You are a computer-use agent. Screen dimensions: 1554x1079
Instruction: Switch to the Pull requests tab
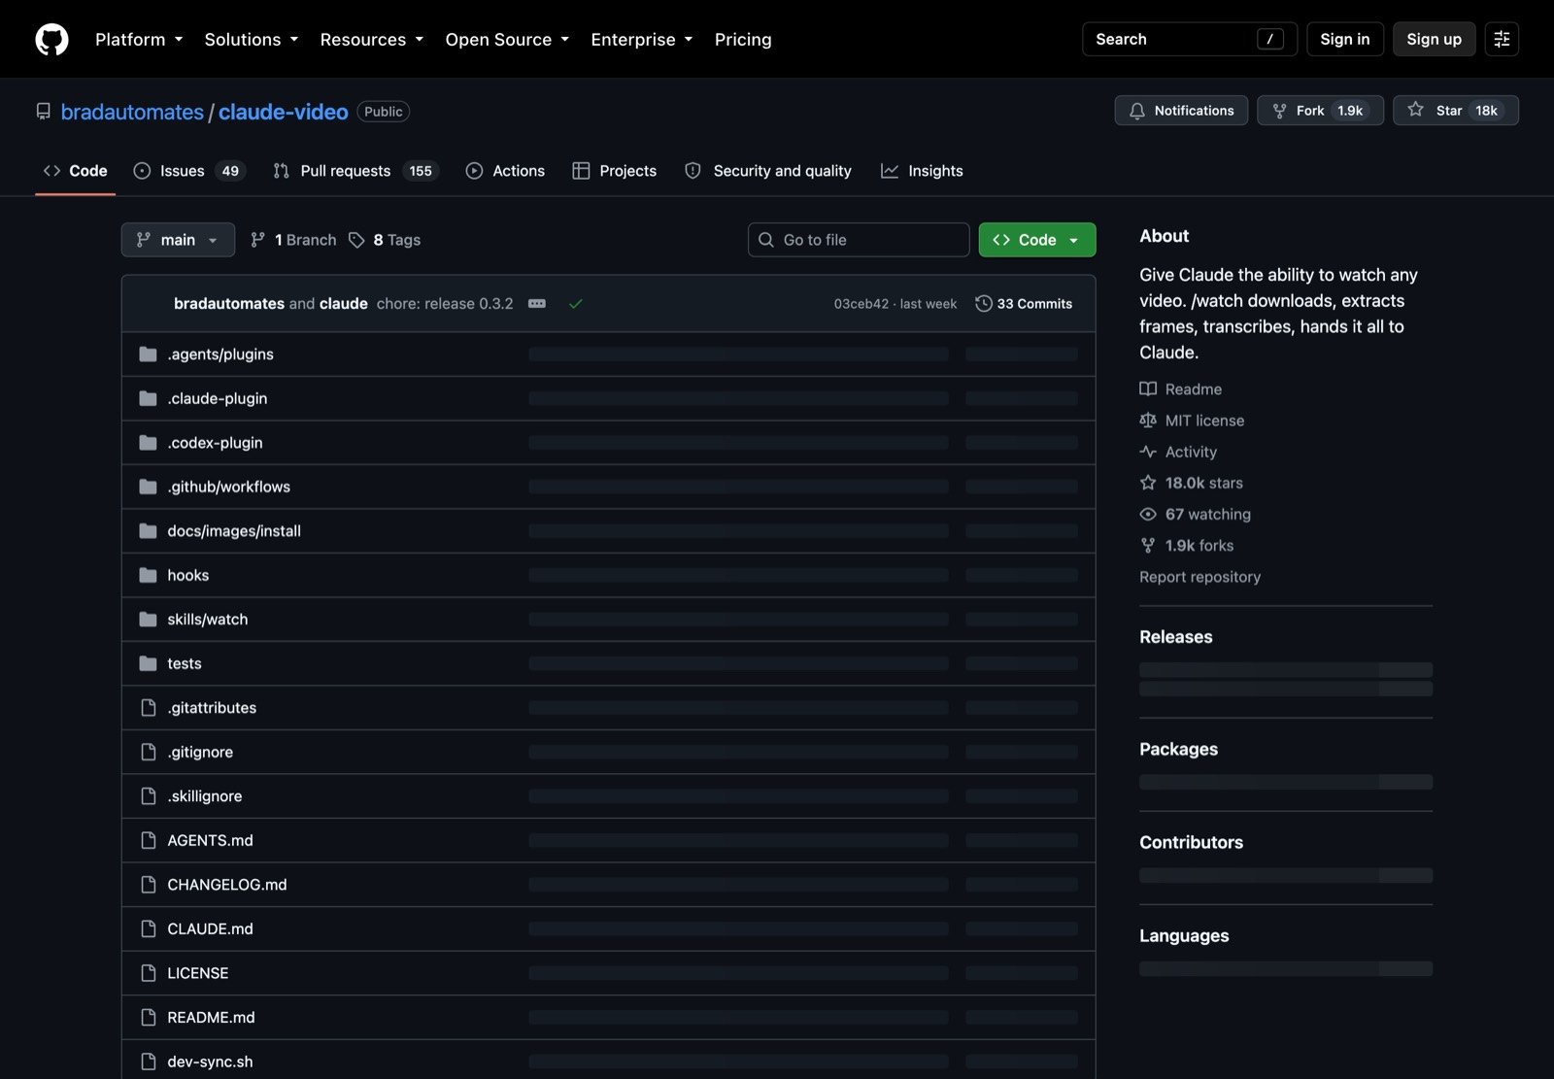coord(355,171)
